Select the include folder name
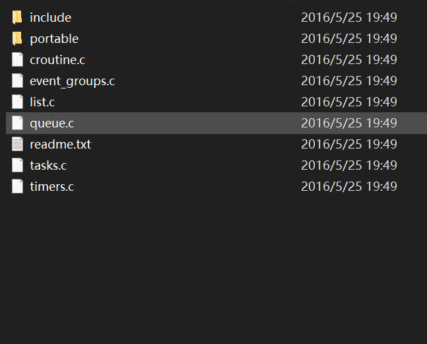Viewport: 427px width, 344px height. click(50, 18)
